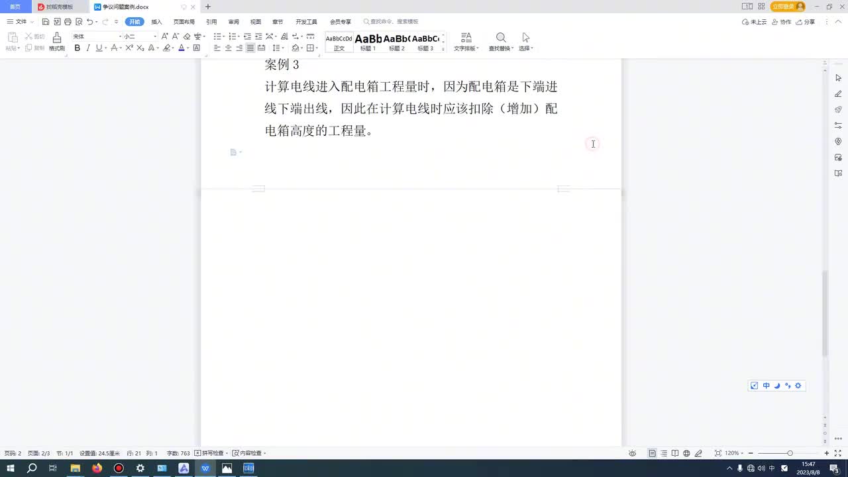The height and width of the screenshot is (477, 848).
Task: Switch to the 首页 (Home) tab
Action: (15, 7)
